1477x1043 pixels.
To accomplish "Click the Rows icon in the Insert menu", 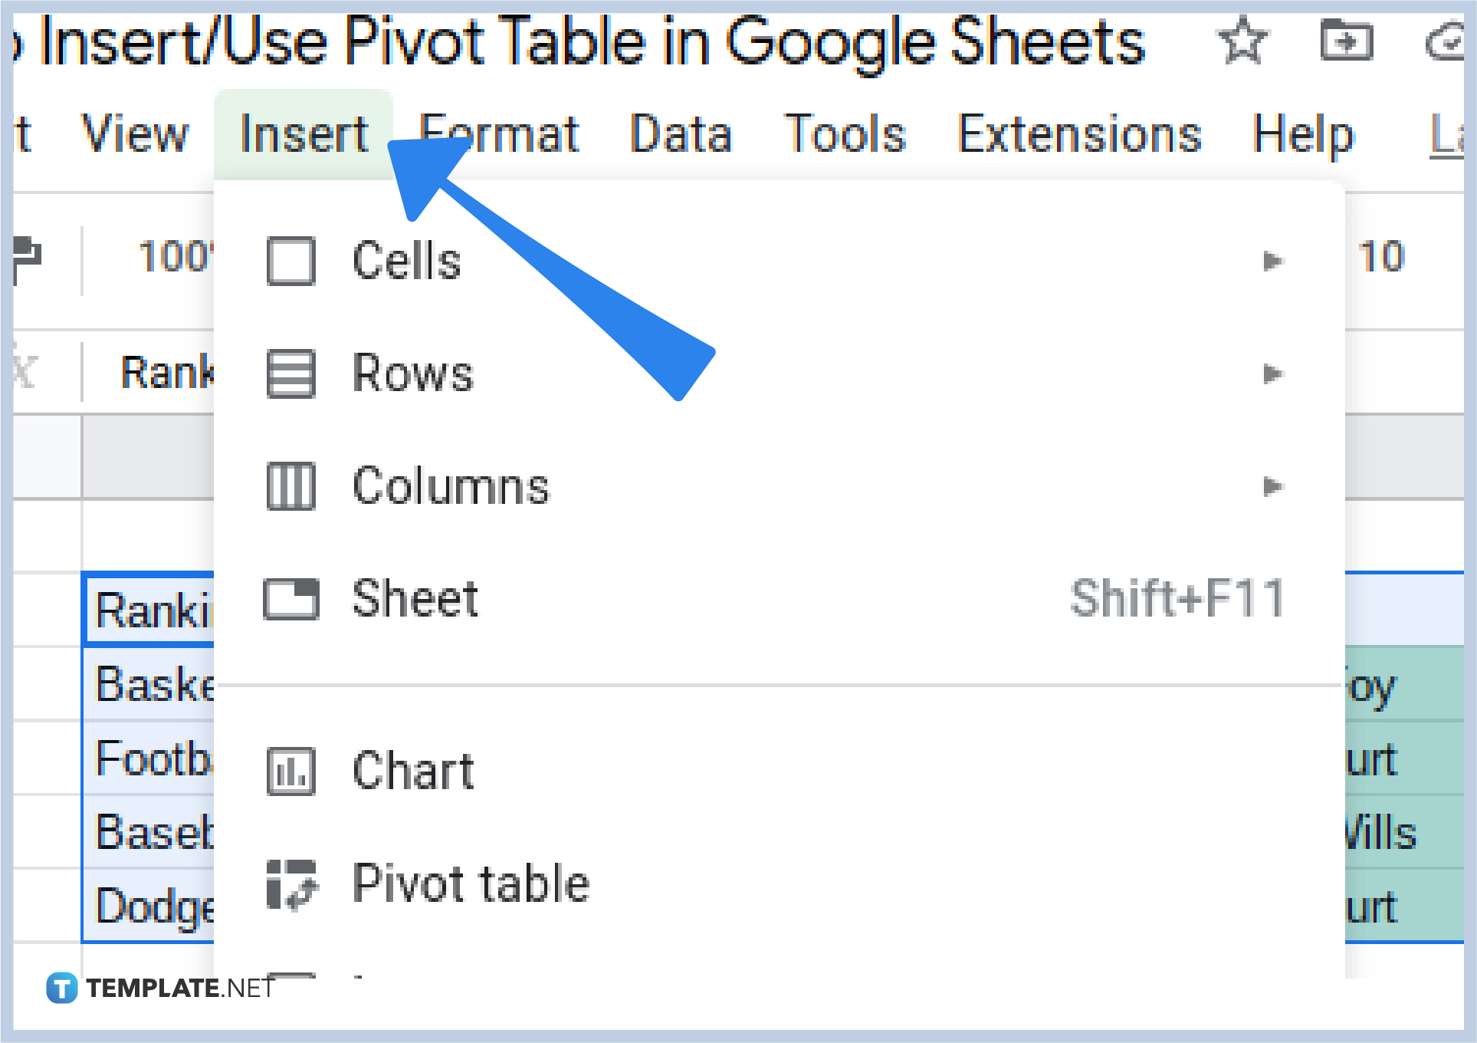I will coord(290,374).
